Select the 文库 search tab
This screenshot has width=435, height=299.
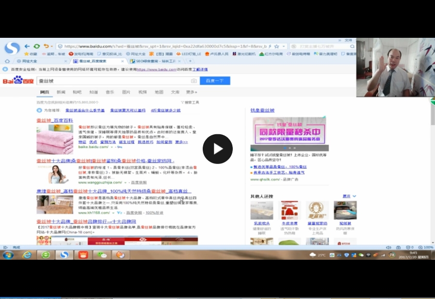click(x=175, y=92)
